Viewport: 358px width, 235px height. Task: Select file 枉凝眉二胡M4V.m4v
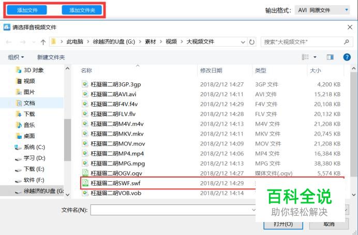pyautogui.click(x=211, y=124)
